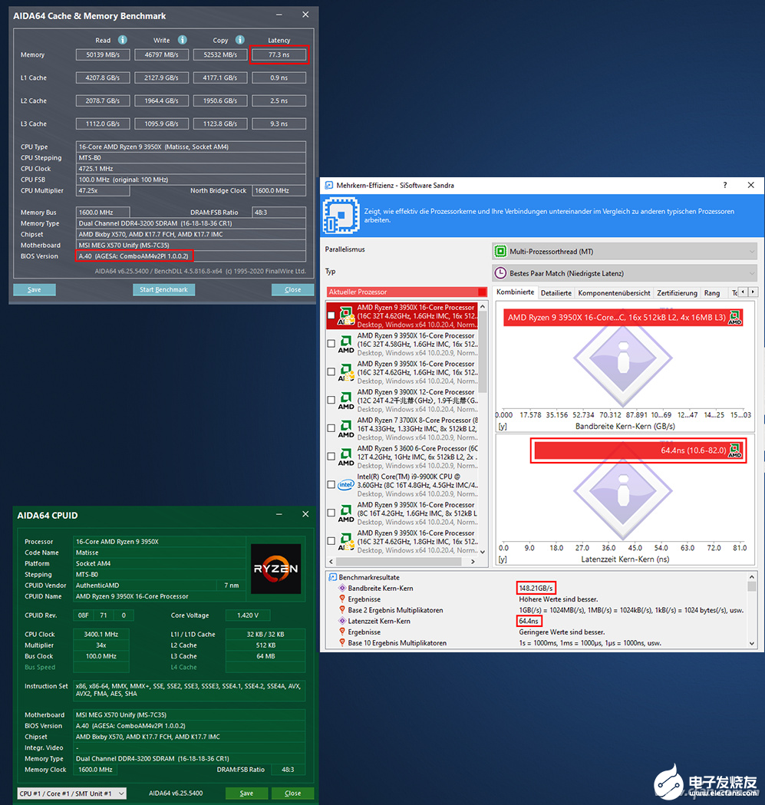Click Save in the AIDA64 CPUID window
Screen dimensions: 765x805
[x=246, y=793]
